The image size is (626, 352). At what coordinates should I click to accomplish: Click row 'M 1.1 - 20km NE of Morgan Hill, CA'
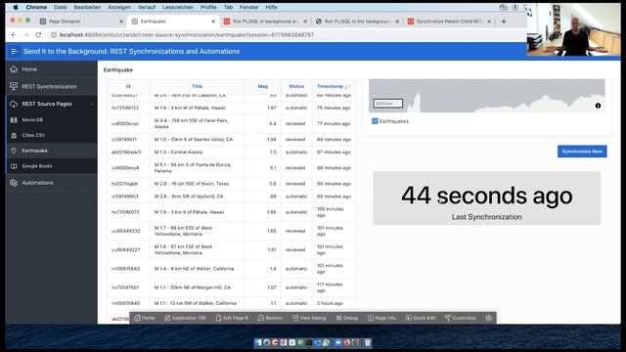click(231, 287)
